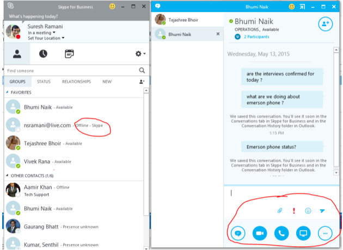Open the emoticon picker icon

(x=308, y=211)
